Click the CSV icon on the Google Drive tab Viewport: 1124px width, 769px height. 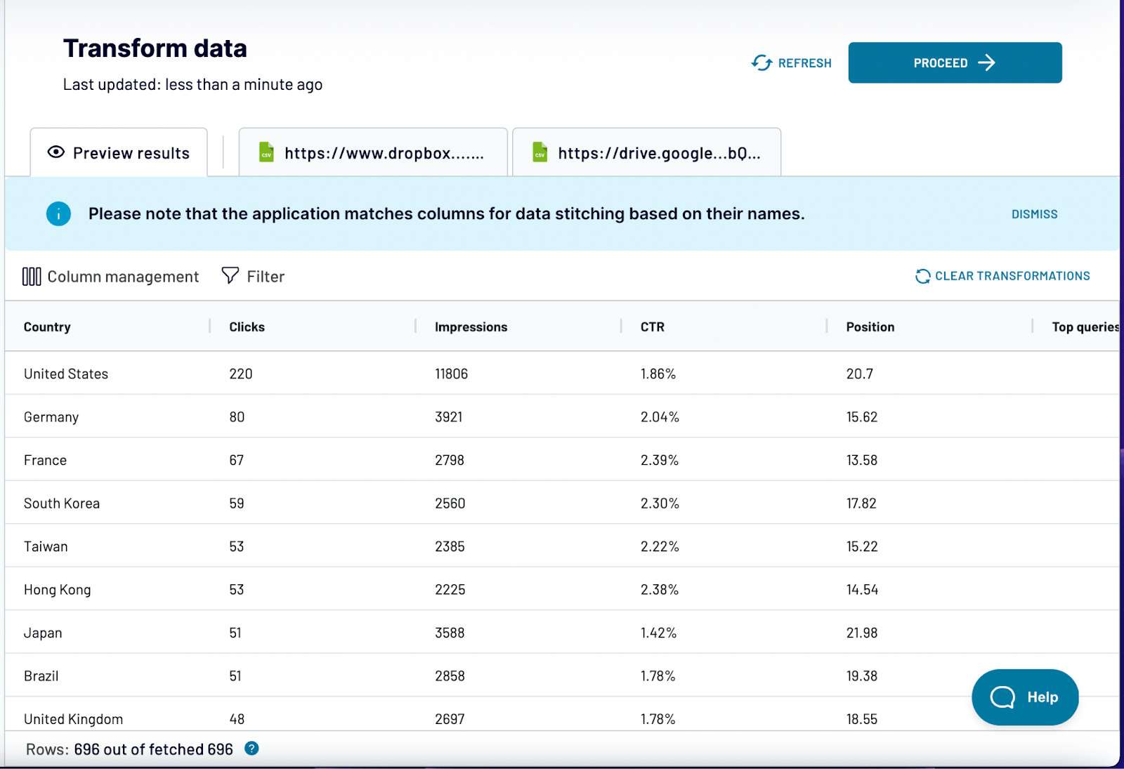coord(539,152)
